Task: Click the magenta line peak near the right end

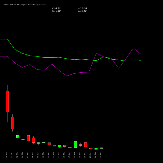Action: click(133, 48)
